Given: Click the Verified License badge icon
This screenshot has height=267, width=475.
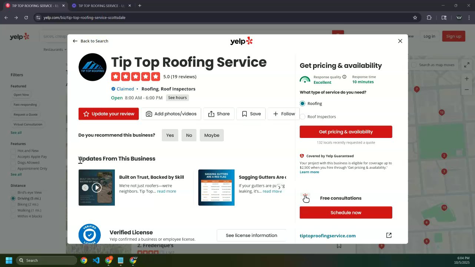Looking at the screenshot, I should coord(90,234).
